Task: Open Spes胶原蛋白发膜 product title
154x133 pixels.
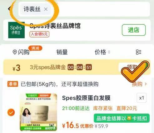Action: pyautogui.click(x=86, y=98)
